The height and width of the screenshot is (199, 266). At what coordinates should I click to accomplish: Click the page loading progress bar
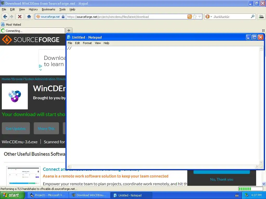[x=251, y=189]
